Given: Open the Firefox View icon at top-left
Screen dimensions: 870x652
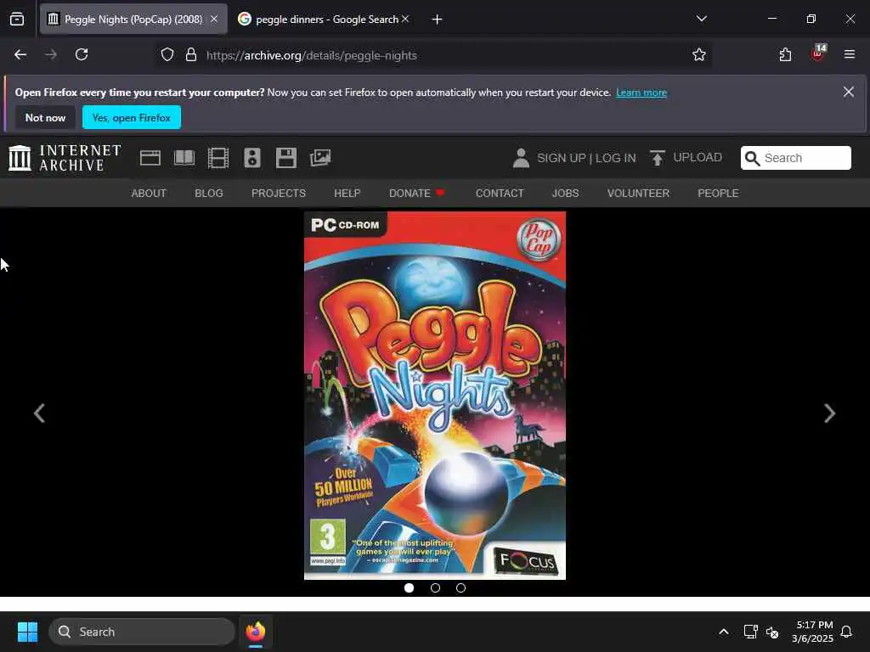Looking at the screenshot, I should pos(17,20).
